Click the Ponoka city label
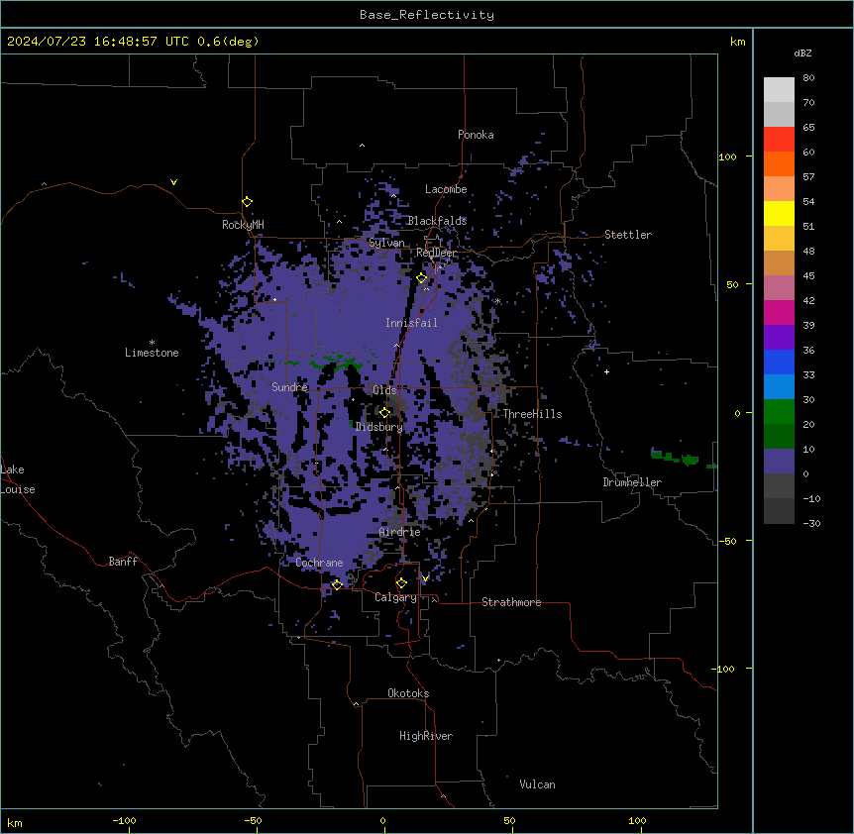Image resolution: width=854 pixels, height=834 pixels. click(x=476, y=135)
